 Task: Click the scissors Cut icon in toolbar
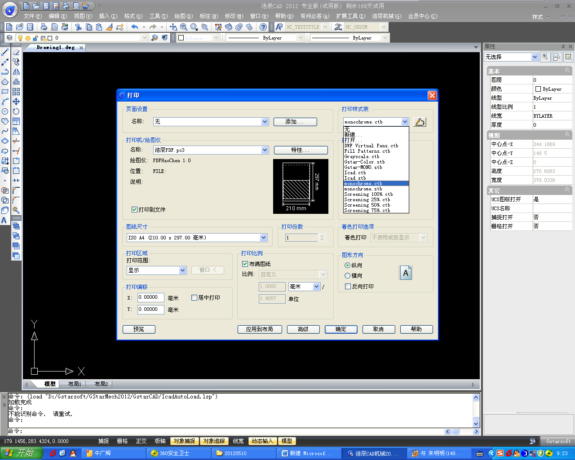tap(79, 27)
